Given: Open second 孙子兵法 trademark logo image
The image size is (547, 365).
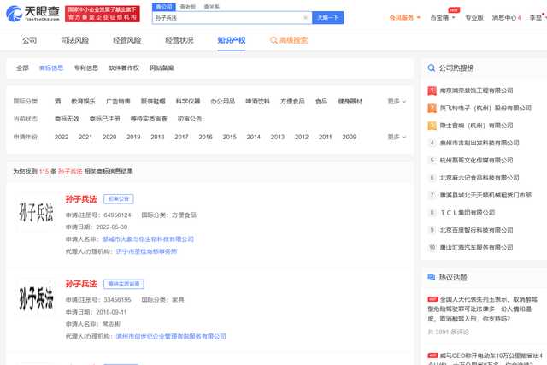Looking at the screenshot, I should coord(36,298).
